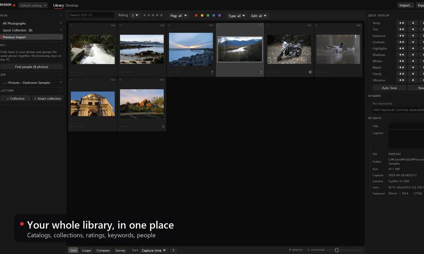The height and width of the screenshot is (254, 424).
Task: Decrease Clarity by a large step
Action: [x=401, y=74]
